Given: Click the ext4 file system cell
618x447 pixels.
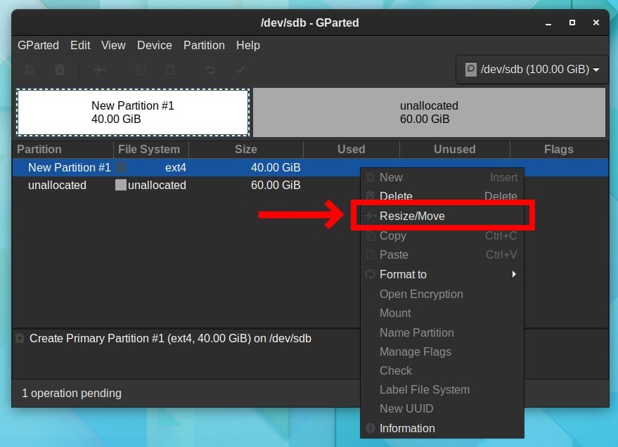Looking at the screenshot, I should point(175,167).
